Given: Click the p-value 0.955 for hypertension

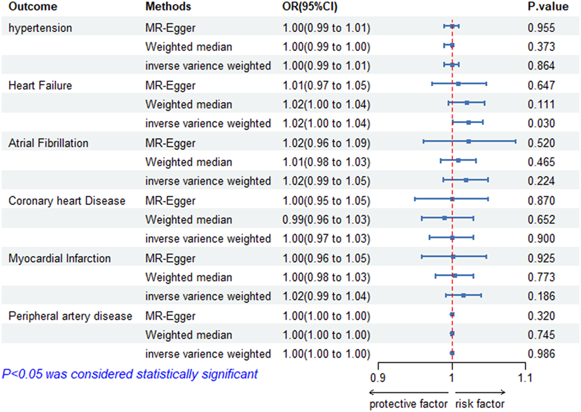Looking at the screenshot, I should [541, 28].
